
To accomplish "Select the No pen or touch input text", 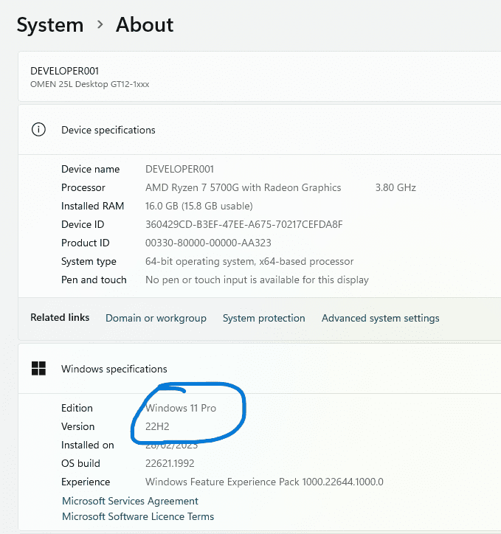I will [x=257, y=280].
